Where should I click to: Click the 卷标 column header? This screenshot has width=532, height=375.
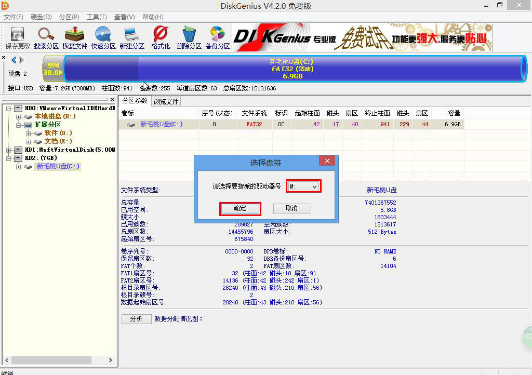159,113
